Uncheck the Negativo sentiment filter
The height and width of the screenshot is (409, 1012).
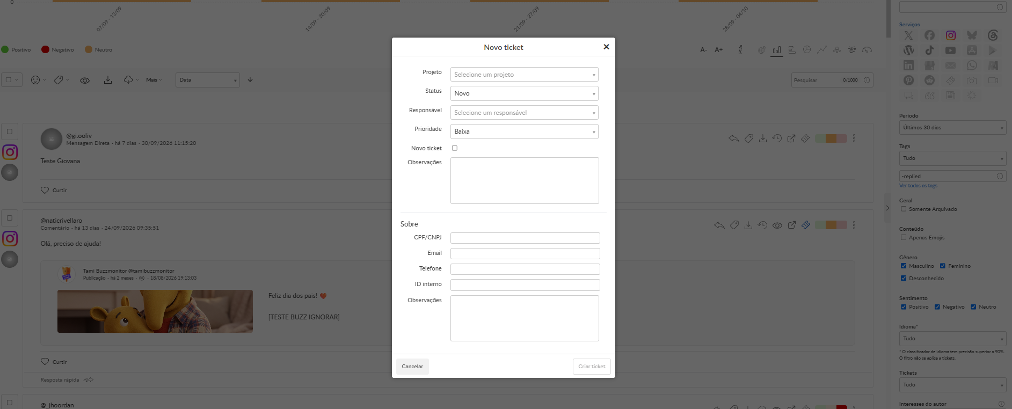point(937,307)
